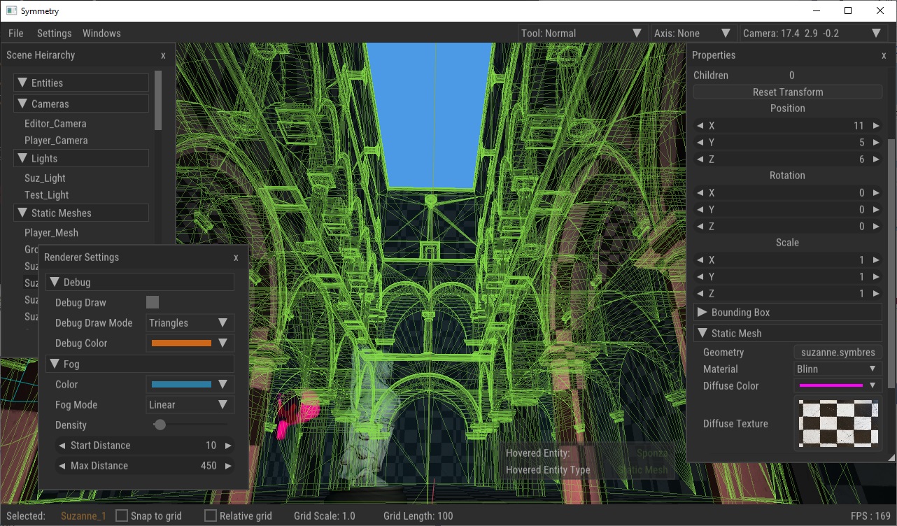The image size is (897, 526).
Task: Click the Grid Scale: 1.0 text
Action: point(325,516)
